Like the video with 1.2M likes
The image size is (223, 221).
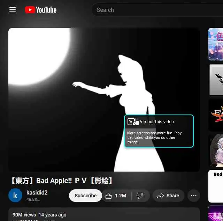point(117,196)
